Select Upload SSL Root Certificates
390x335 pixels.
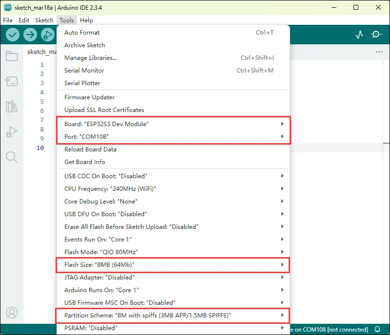point(174,110)
